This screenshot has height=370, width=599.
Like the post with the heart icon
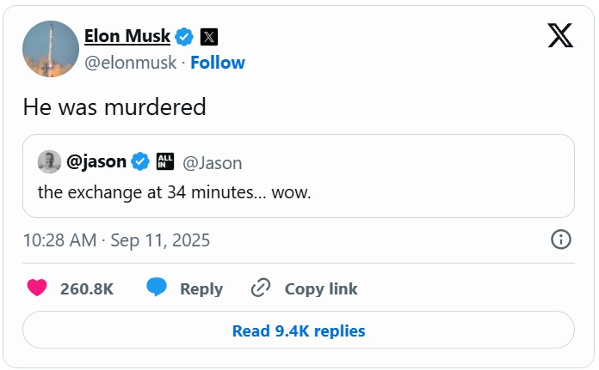[x=37, y=288]
